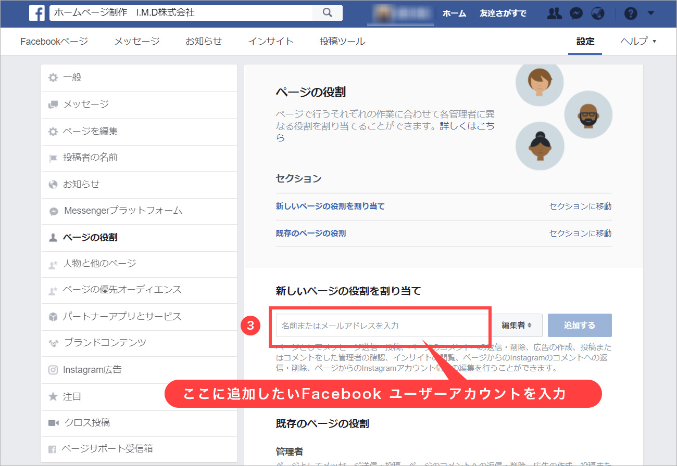Click the star icon beside 注目
677x466 pixels.
pyautogui.click(x=53, y=397)
